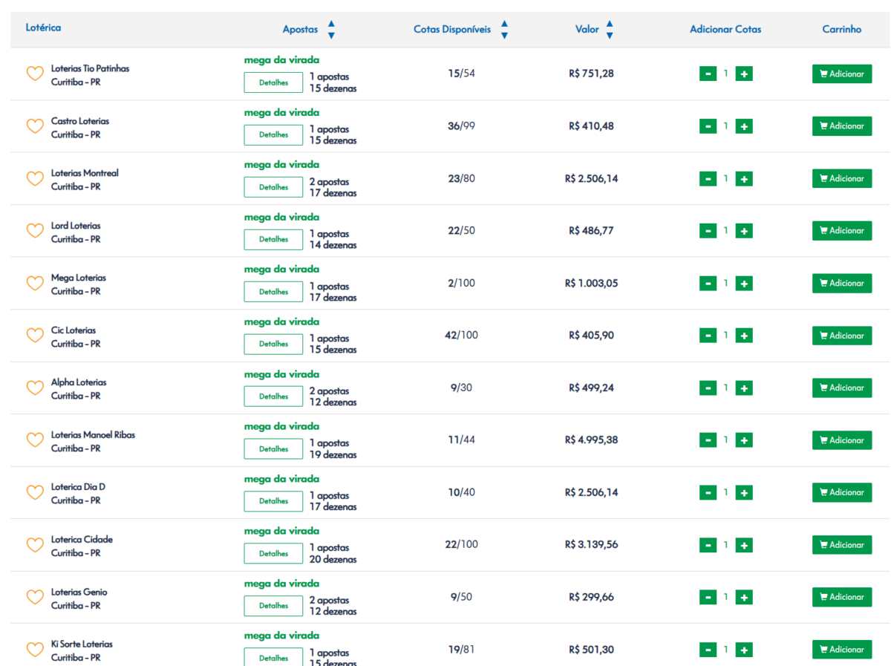Click the heart icon next to Loterica Cidade
891x666 pixels.
35,545
